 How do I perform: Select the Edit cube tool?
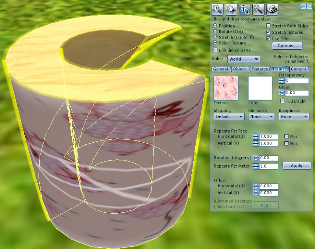(x=245, y=9)
